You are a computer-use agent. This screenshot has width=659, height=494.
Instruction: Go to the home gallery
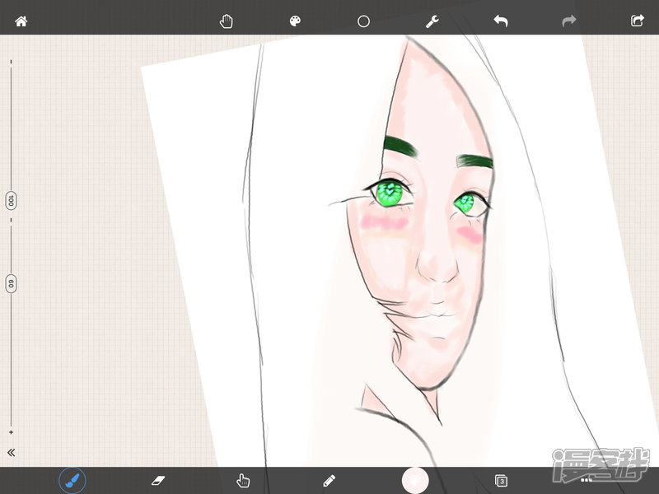21,21
